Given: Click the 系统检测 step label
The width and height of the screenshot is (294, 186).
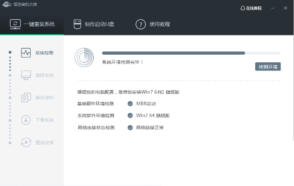Looking at the screenshot, I should coord(45,53).
